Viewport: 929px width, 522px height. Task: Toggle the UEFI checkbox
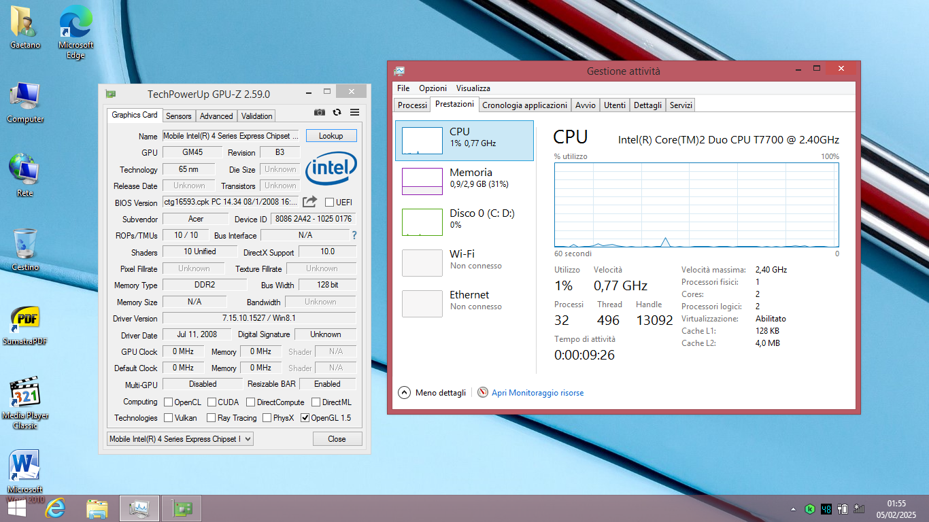(330, 203)
